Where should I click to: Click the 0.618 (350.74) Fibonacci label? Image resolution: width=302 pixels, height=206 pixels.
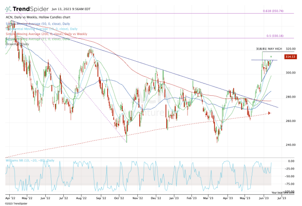[273, 11]
